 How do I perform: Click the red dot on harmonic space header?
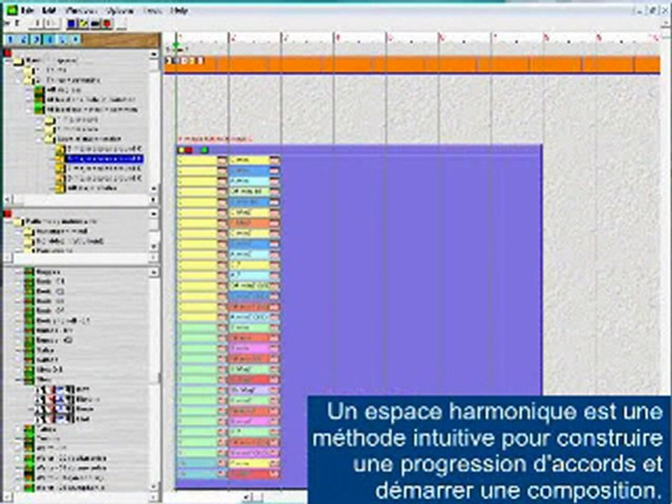click(188, 150)
